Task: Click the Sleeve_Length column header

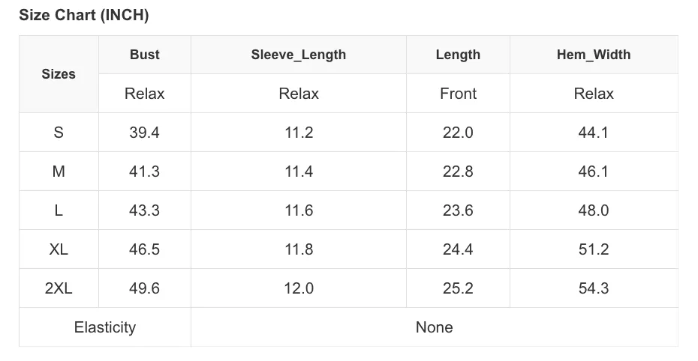Action: pyautogui.click(x=299, y=55)
